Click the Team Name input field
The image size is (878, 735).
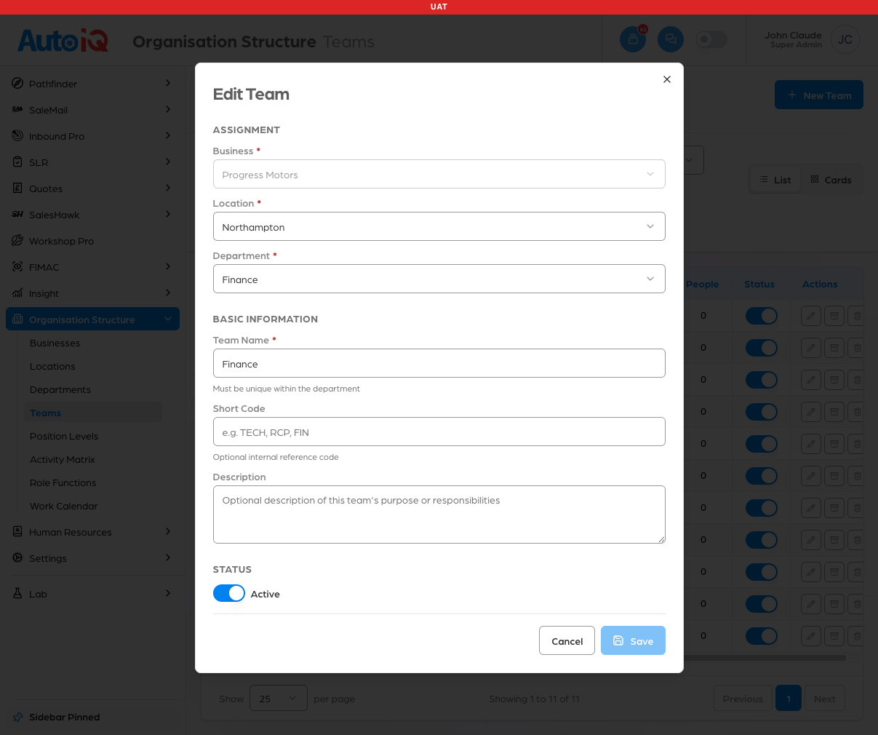point(439,363)
